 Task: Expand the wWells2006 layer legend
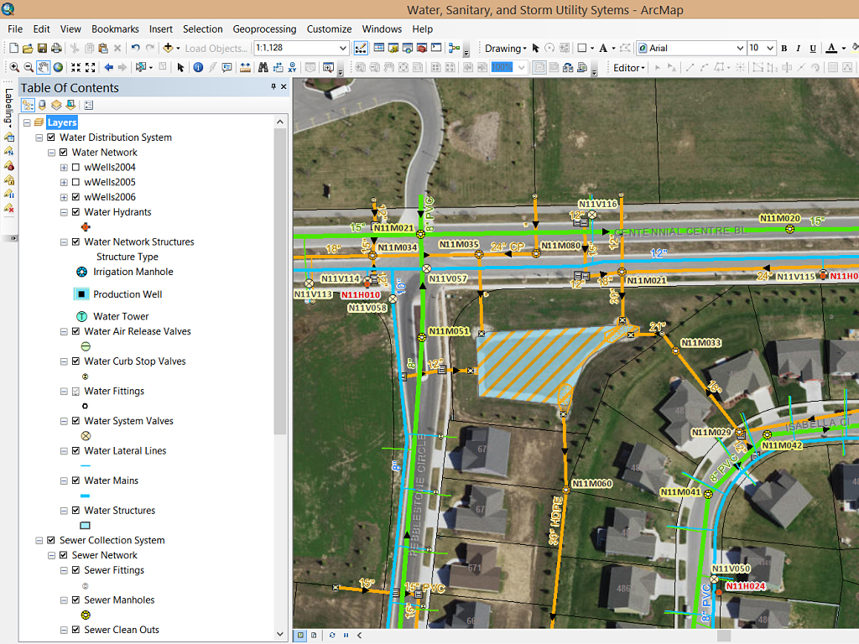point(64,197)
